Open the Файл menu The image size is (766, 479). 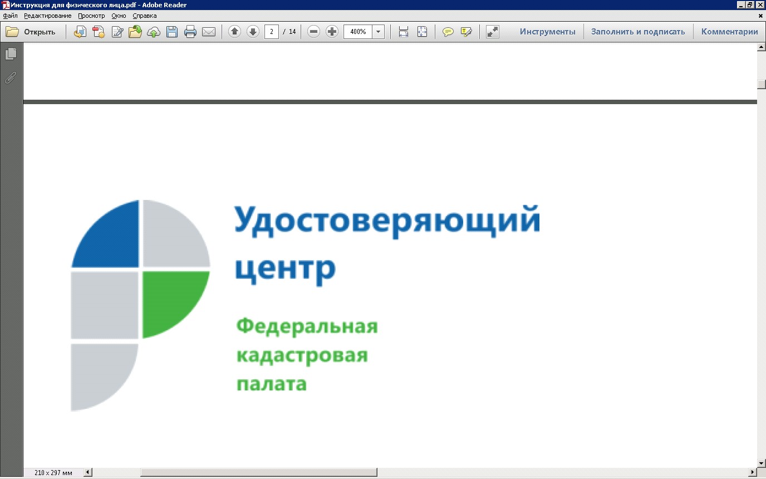tap(10, 16)
